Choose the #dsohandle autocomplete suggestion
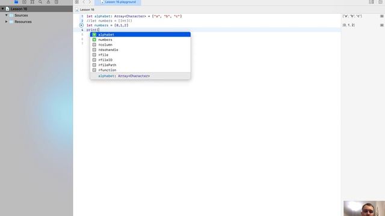Screen dimensions: 385x216 (x=140, y=50)
